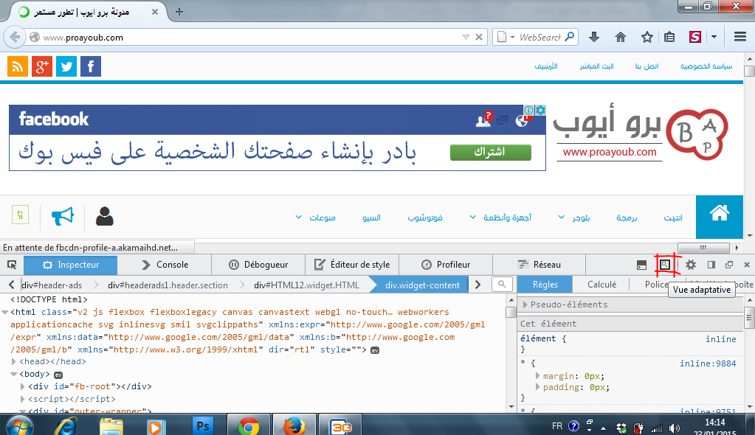Screen dimensions: 755x435
Task: Open dropdown arrow beside S extension icon
Action: [714, 37]
